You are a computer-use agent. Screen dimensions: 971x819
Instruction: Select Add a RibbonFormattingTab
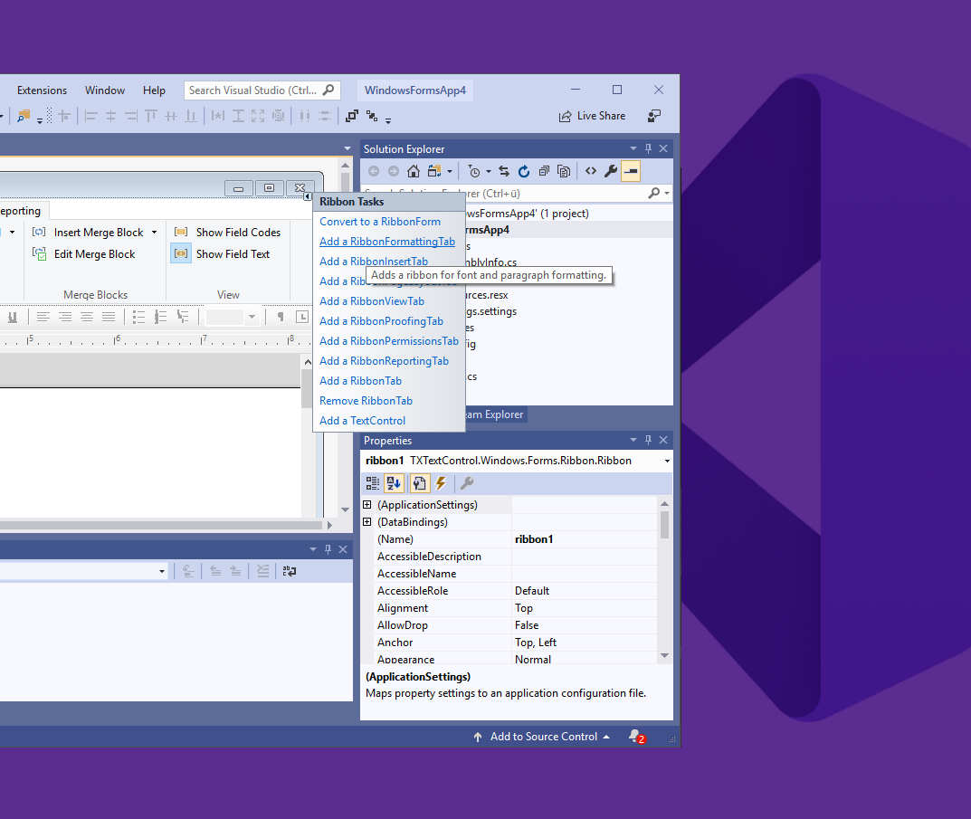[x=387, y=241]
